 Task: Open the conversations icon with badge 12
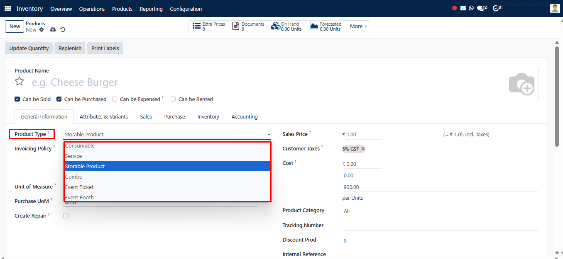pos(481,8)
